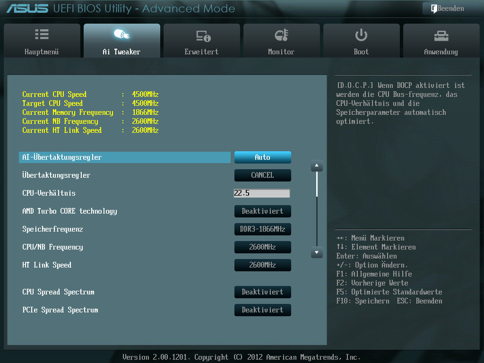The height and width of the screenshot is (363, 484).
Task: Click the Hauptmenü list icon
Action: (x=42, y=34)
